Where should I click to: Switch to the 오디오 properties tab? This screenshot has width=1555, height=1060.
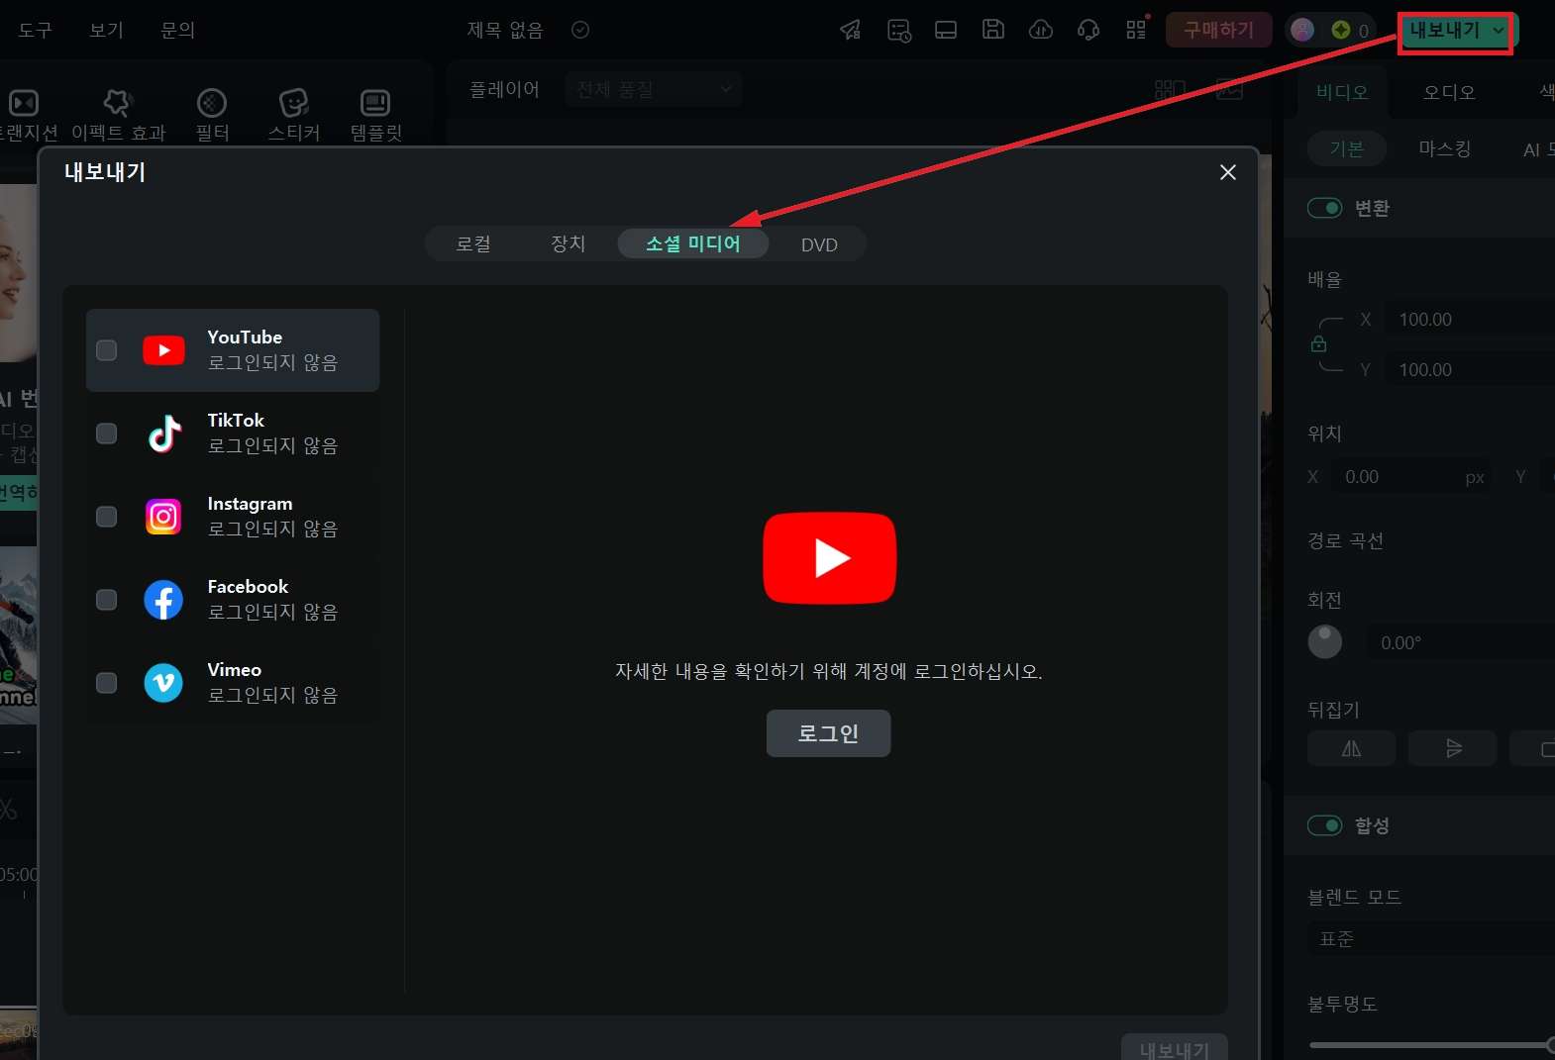tap(1449, 92)
